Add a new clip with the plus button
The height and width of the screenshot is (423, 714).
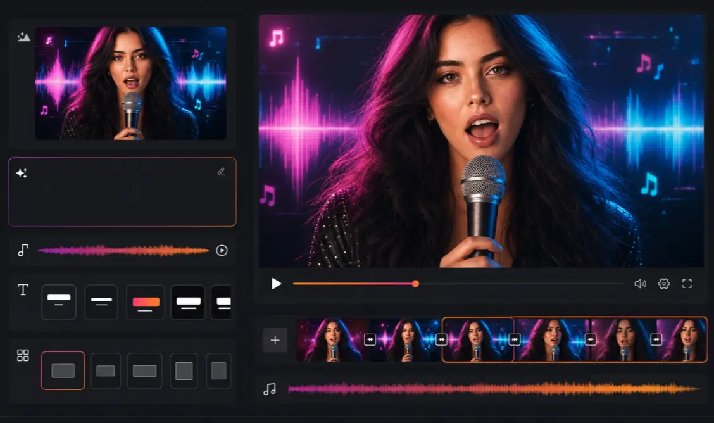[x=275, y=340]
